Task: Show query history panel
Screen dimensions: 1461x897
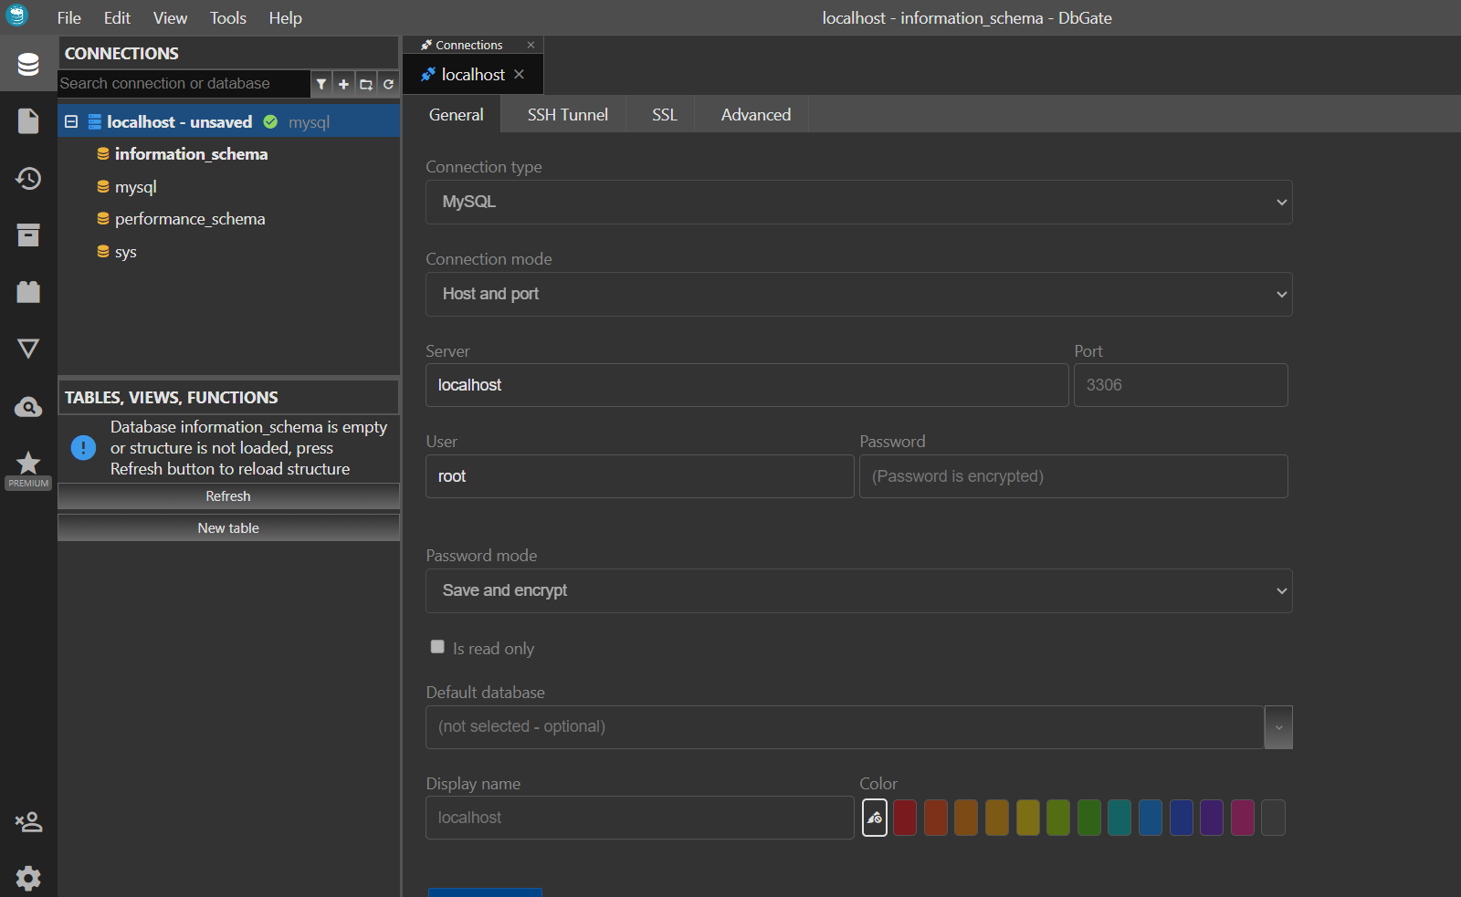Action: click(28, 178)
